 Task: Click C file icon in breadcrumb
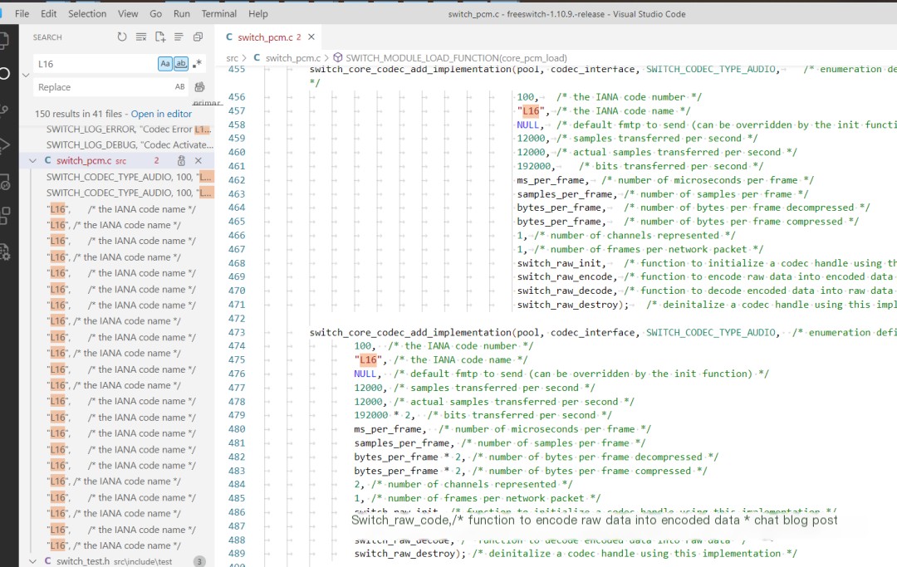[257, 58]
